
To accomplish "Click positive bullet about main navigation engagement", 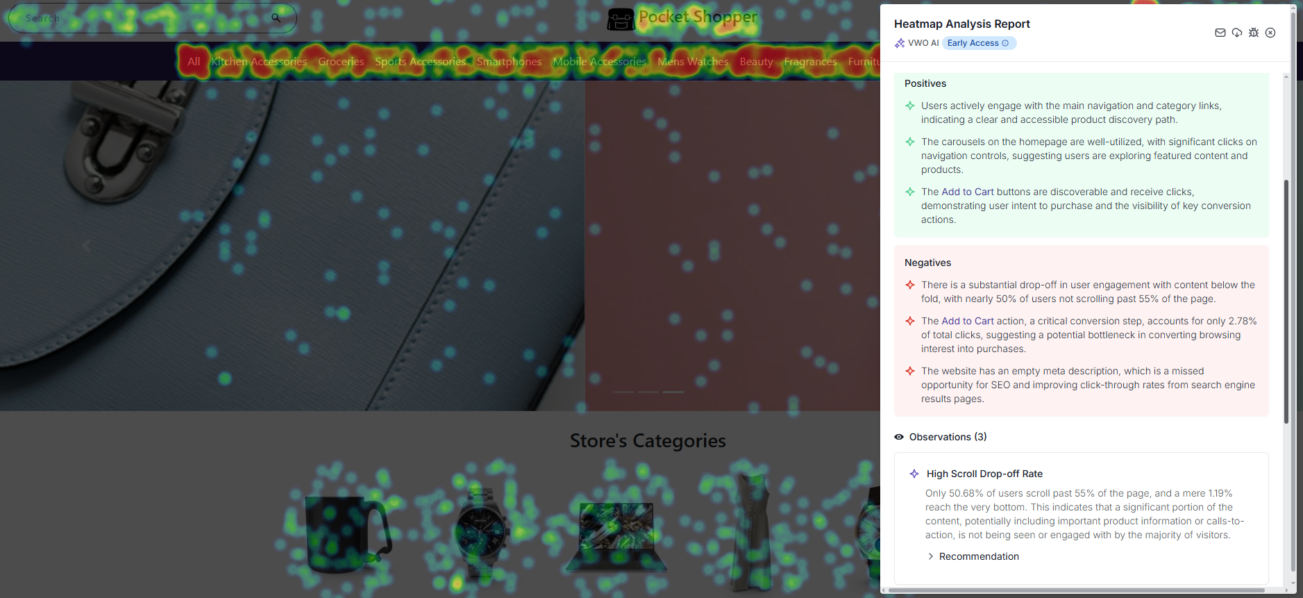I will coord(1072,113).
